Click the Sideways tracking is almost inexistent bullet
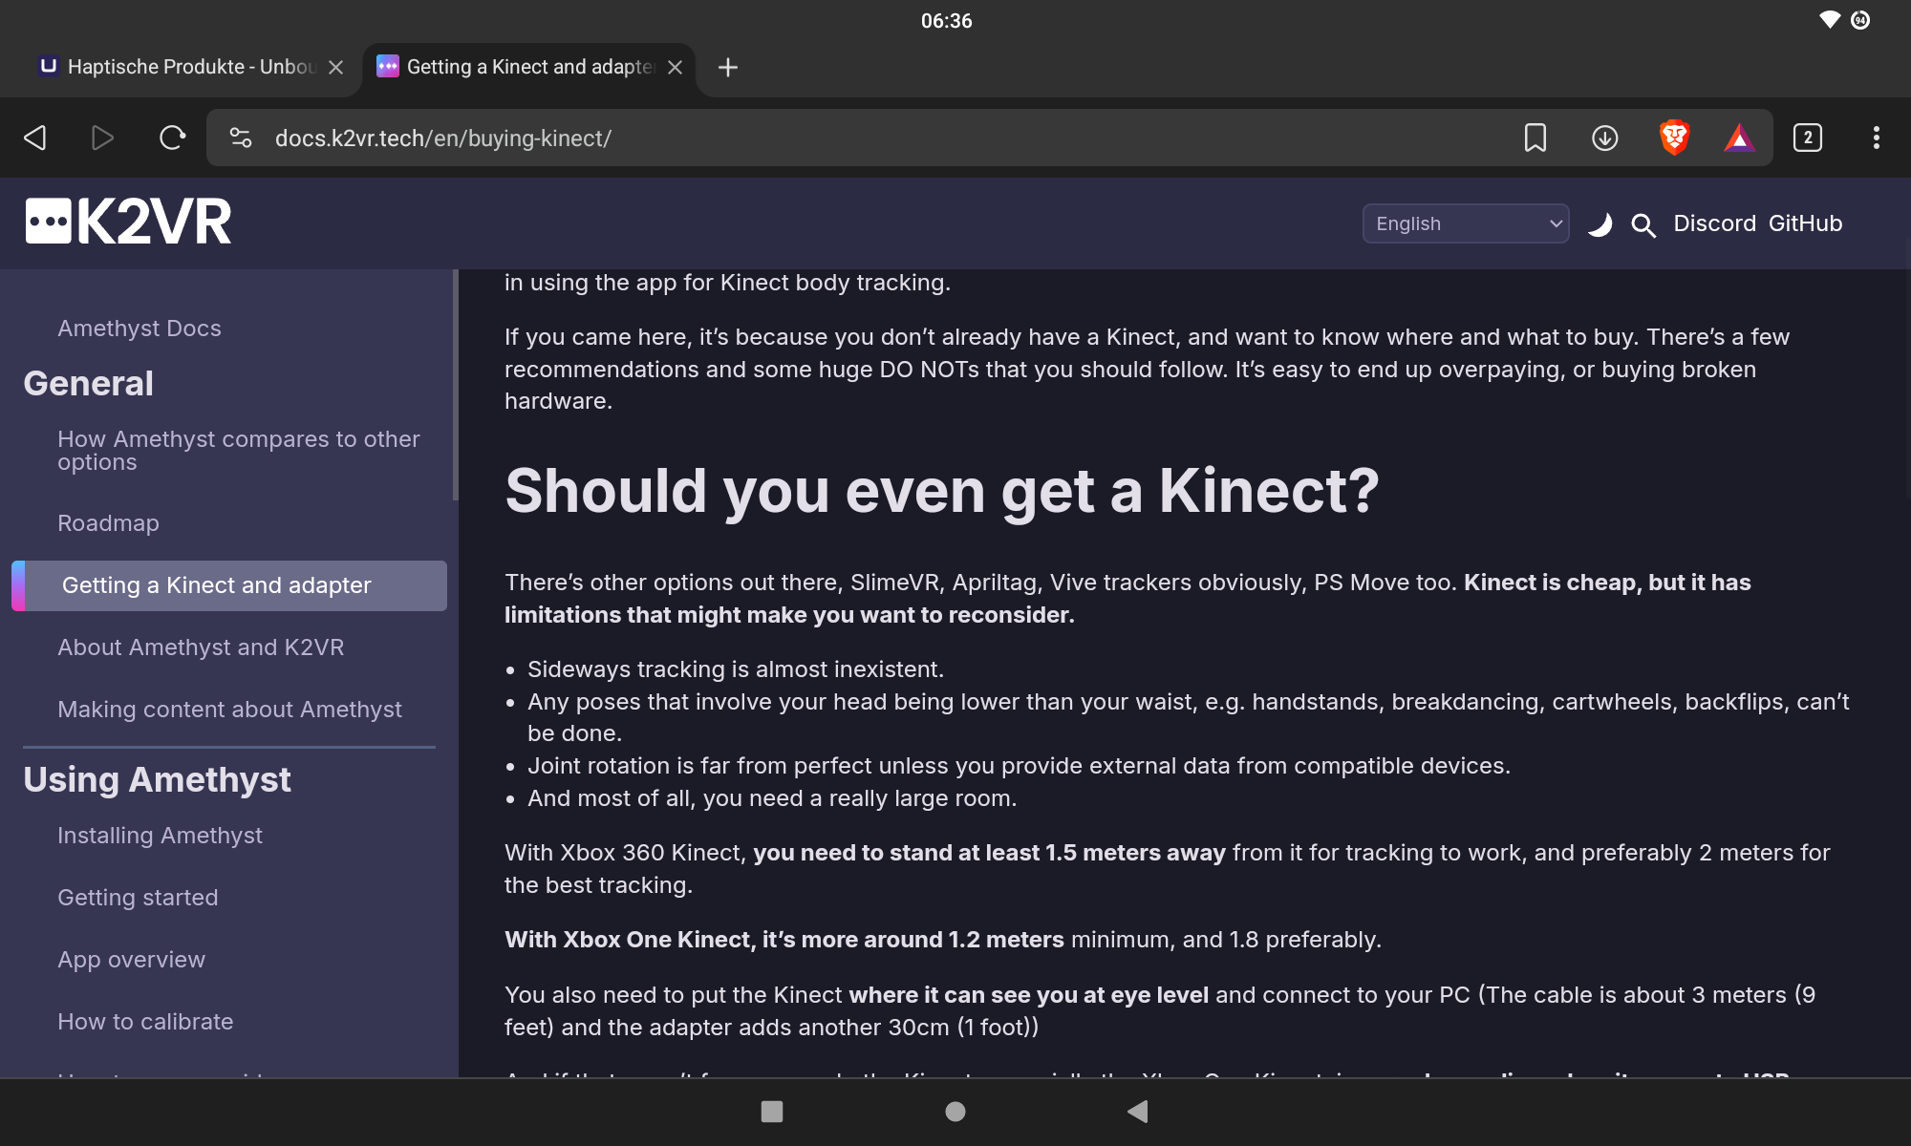This screenshot has width=1911, height=1146. (735, 669)
